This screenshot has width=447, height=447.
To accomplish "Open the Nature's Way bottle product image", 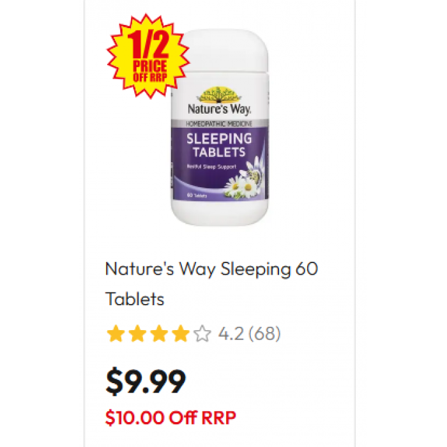I will pyautogui.click(x=220, y=128).
